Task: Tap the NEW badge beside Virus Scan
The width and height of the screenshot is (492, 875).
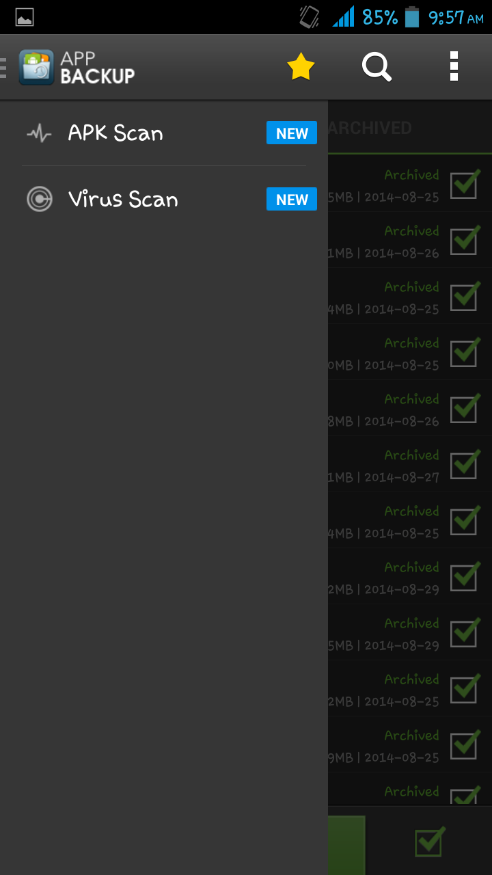Action: coord(292,200)
